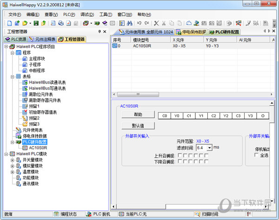Click the module table horizontal scrollbar thumb
The height and width of the screenshot is (220, 279).
pos(138,94)
